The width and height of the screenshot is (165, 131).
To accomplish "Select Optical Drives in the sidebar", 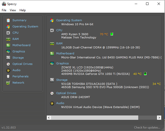I will (x=22, y=64).
